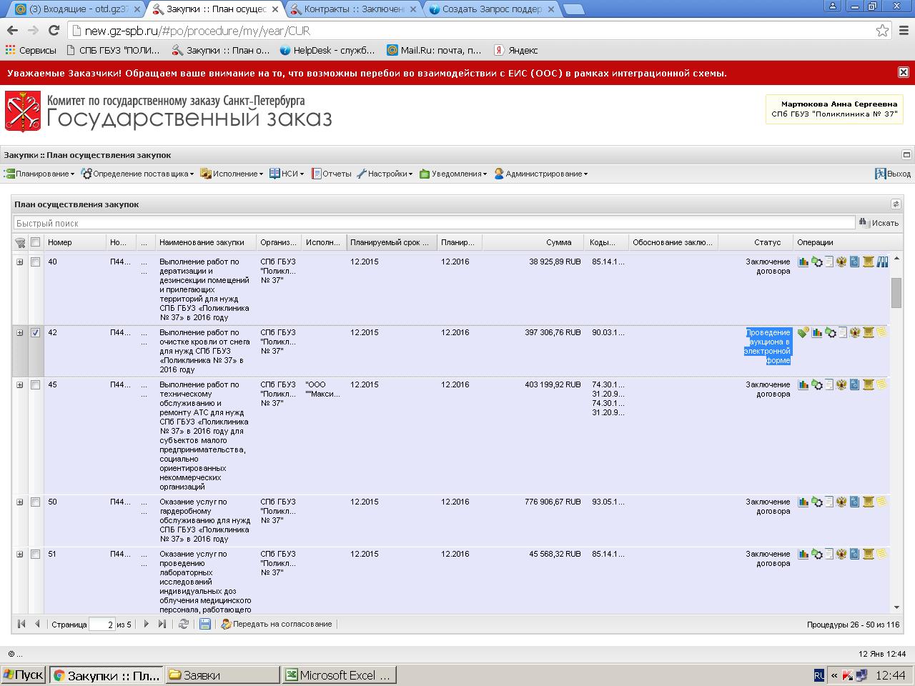Viewport: 915px width, 686px height.
Task: Clear filters with the funnel icon
Action: 20,243
